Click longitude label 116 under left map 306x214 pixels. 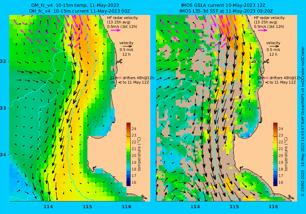pos(126,207)
